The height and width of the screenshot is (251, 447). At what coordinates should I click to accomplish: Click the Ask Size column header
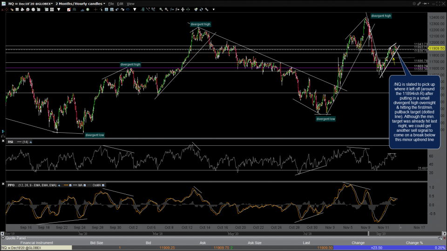click(255, 243)
